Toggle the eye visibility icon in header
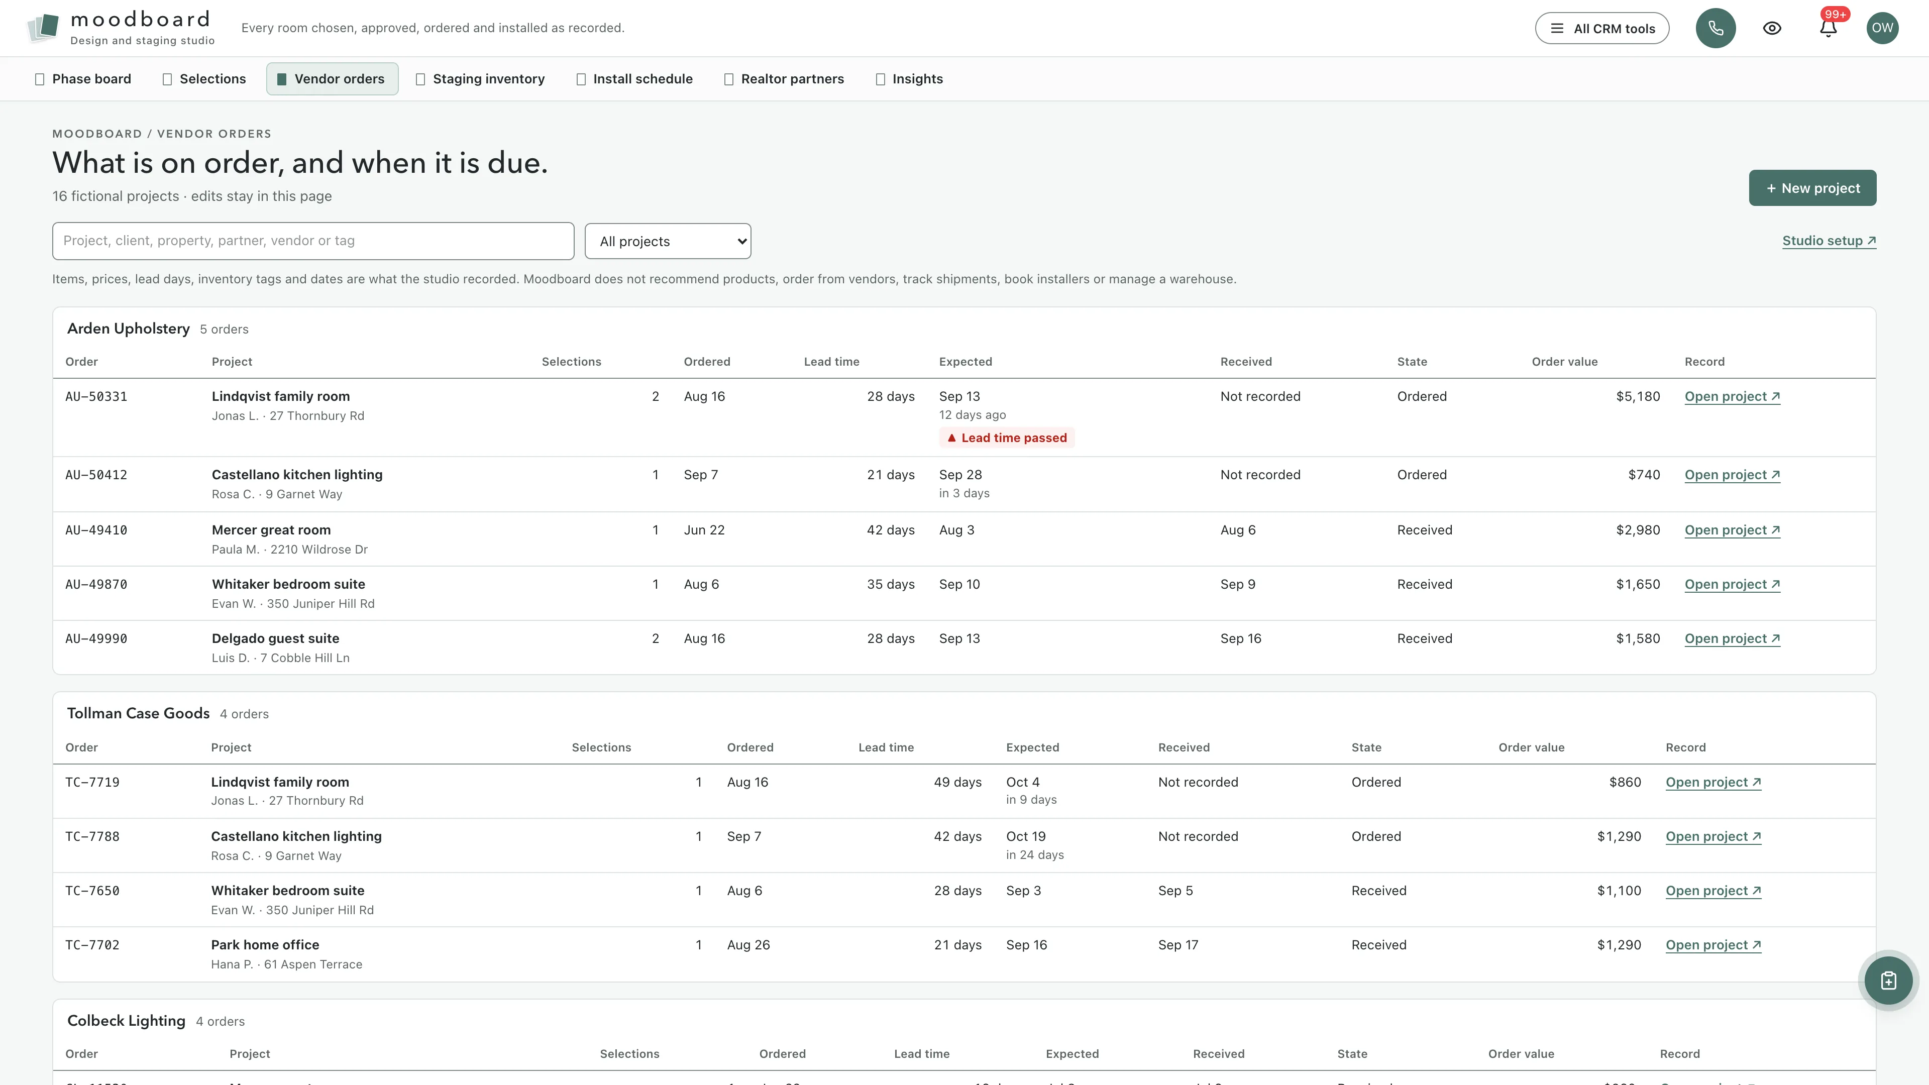The width and height of the screenshot is (1929, 1085). (x=1772, y=29)
